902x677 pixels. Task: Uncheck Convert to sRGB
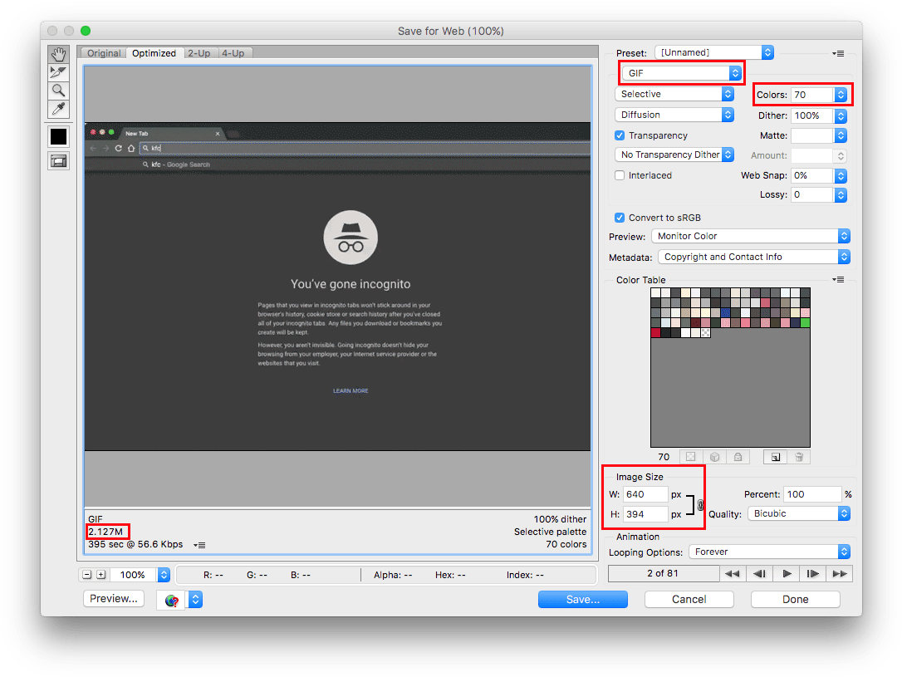coord(620,218)
